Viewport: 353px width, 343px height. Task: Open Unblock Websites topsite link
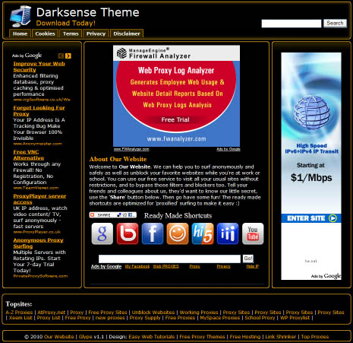click(x=153, y=313)
